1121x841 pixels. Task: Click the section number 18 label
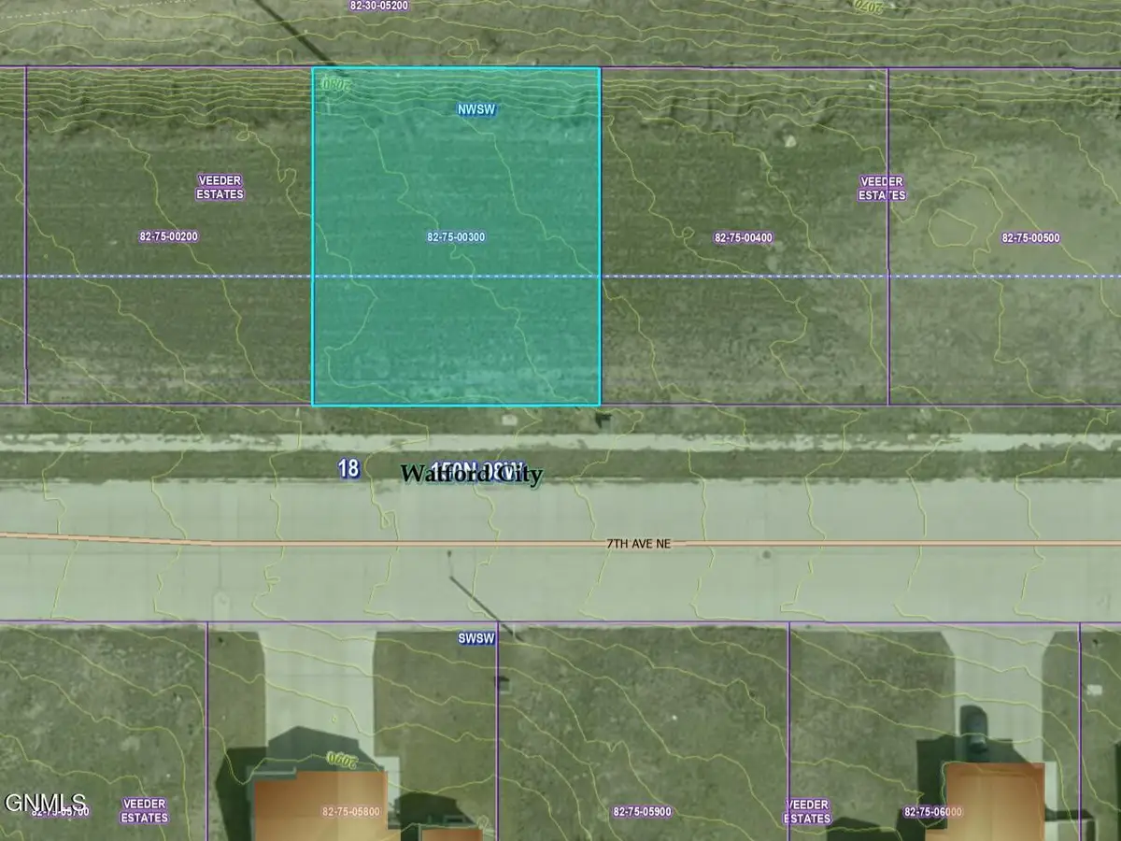(x=348, y=468)
